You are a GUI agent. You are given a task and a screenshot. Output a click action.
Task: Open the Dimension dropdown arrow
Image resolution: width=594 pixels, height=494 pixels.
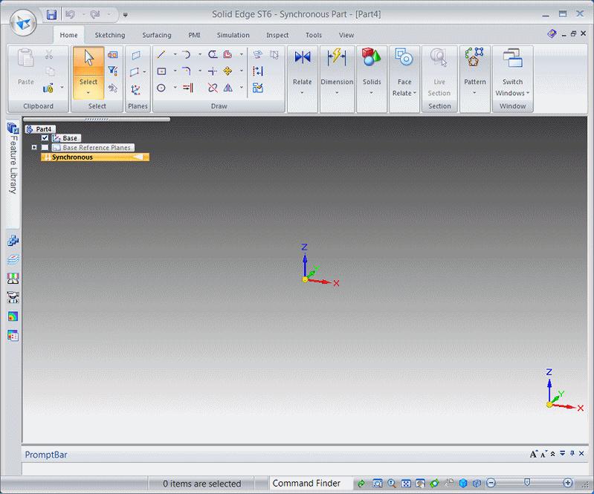(x=336, y=93)
